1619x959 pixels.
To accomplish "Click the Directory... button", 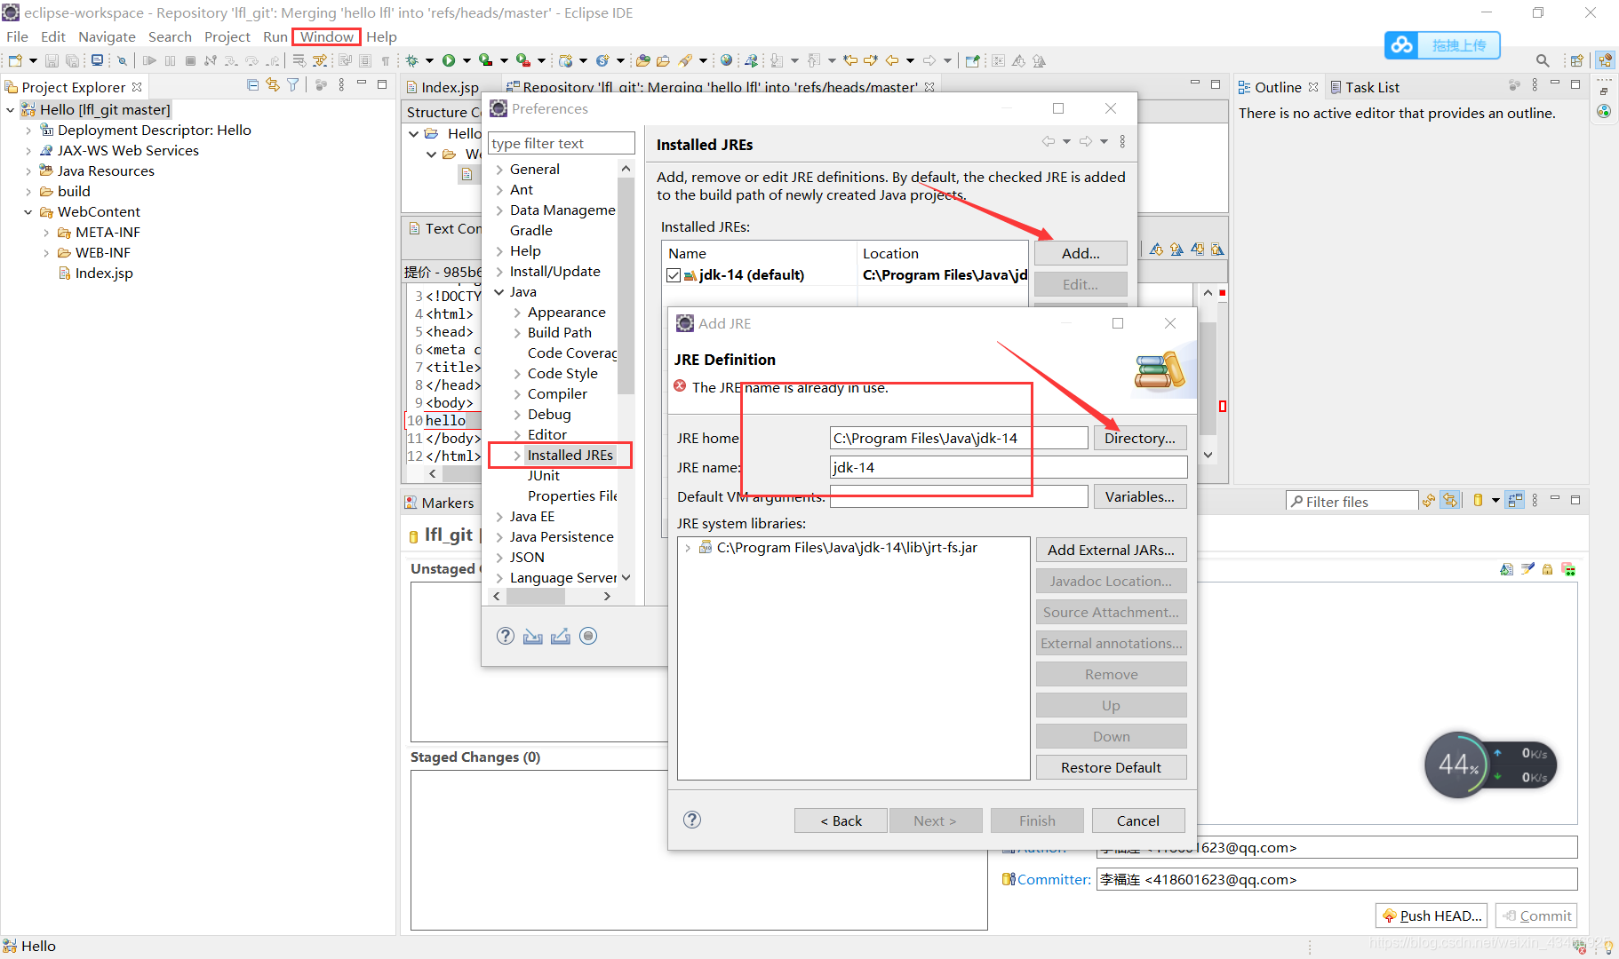I will pyautogui.click(x=1139, y=438).
